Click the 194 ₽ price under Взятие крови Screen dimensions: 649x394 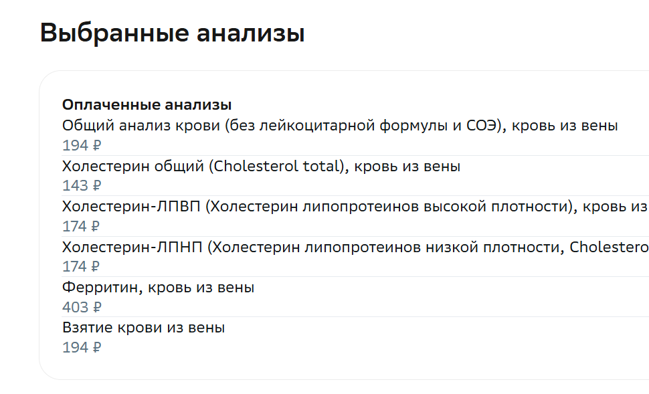[x=82, y=347]
